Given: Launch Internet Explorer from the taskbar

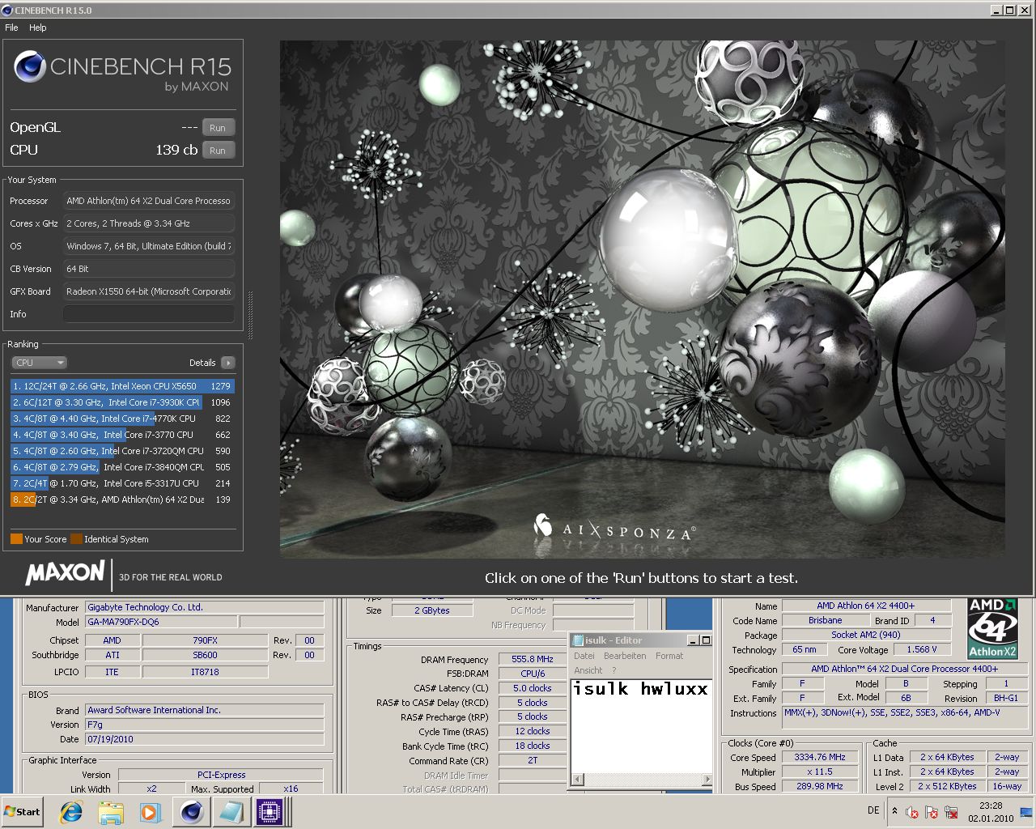Looking at the screenshot, I should (x=72, y=812).
